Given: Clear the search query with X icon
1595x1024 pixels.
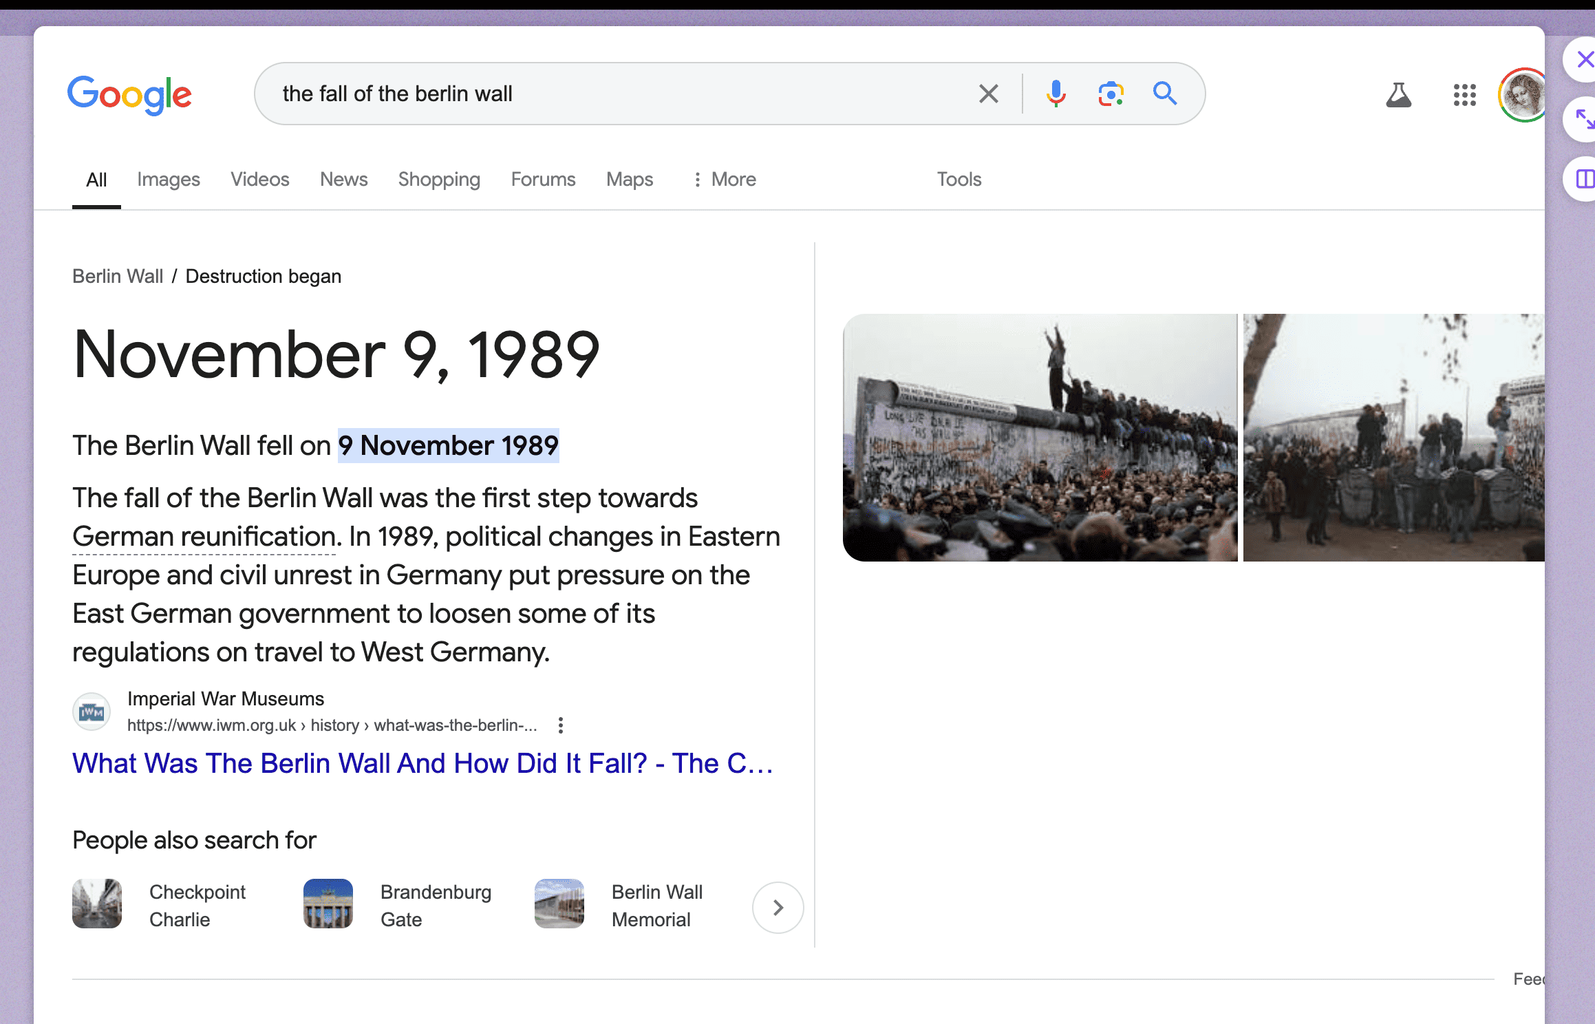Looking at the screenshot, I should (988, 94).
